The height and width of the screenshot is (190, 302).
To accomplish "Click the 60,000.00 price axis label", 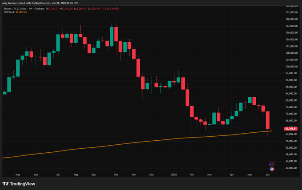I will click(292, 134).
